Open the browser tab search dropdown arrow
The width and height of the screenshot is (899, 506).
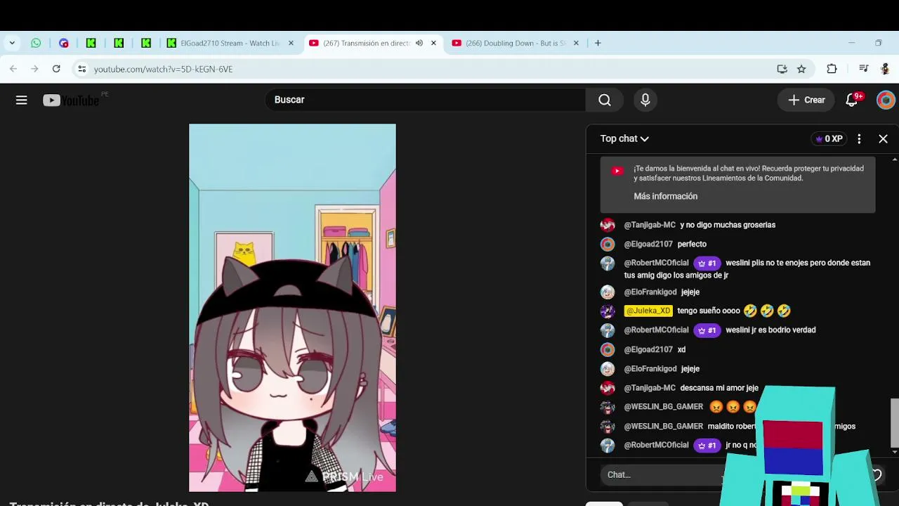(12, 43)
